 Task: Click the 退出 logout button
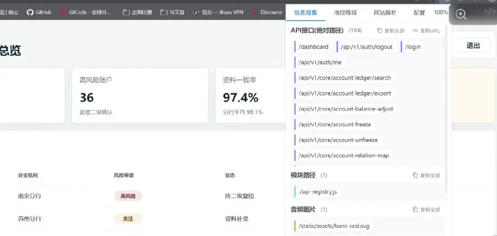click(473, 46)
